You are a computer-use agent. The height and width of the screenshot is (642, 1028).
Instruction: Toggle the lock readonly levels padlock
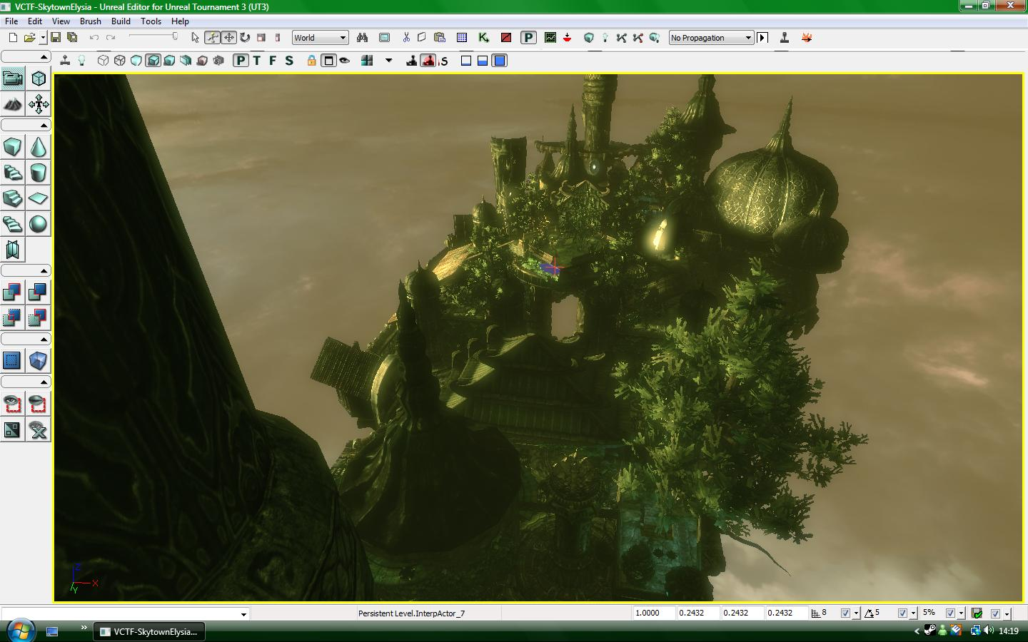tap(311, 61)
